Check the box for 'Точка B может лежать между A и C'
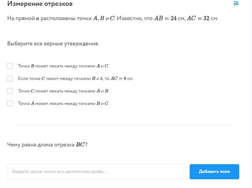The width and height of the screenshot is (252, 188). coord(10,66)
